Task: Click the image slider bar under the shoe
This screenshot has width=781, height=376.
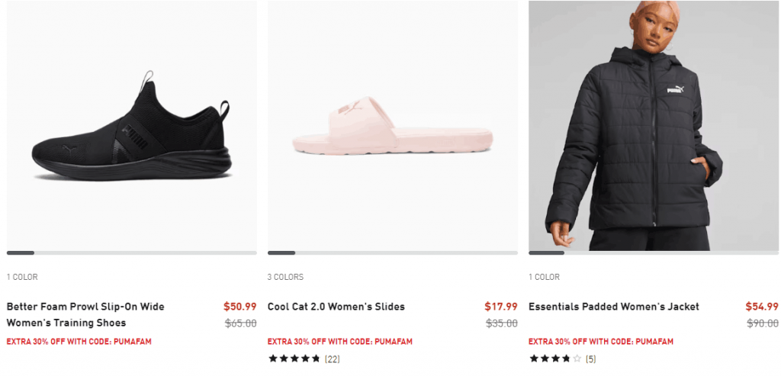Action: pyautogui.click(x=131, y=252)
